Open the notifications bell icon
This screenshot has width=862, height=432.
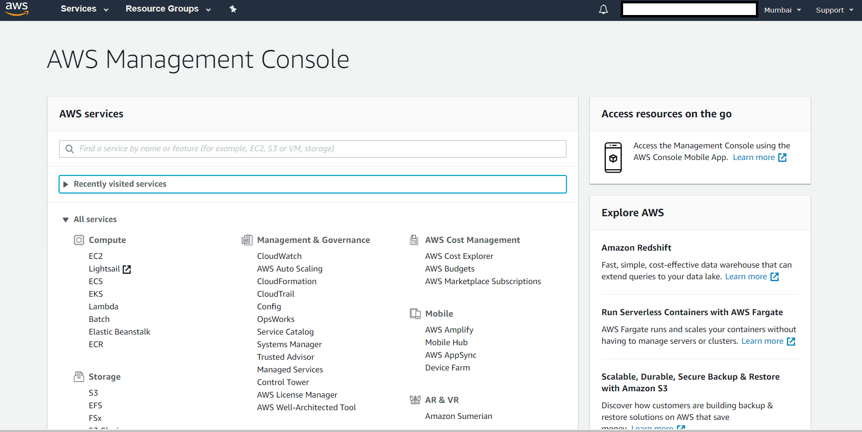pyautogui.click(x=603, y=9)
